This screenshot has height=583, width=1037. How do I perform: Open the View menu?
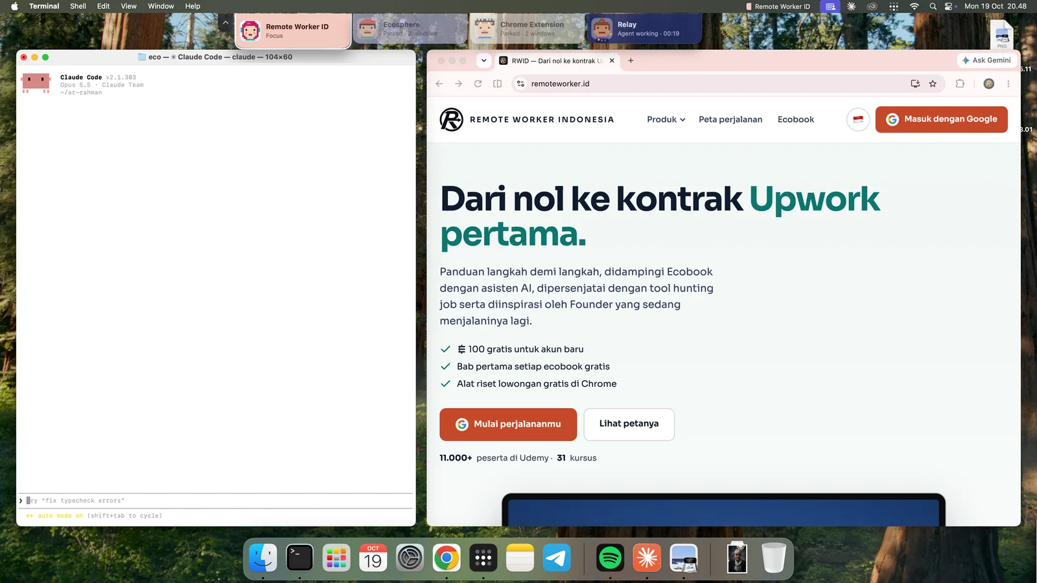(x=128, y=6)
